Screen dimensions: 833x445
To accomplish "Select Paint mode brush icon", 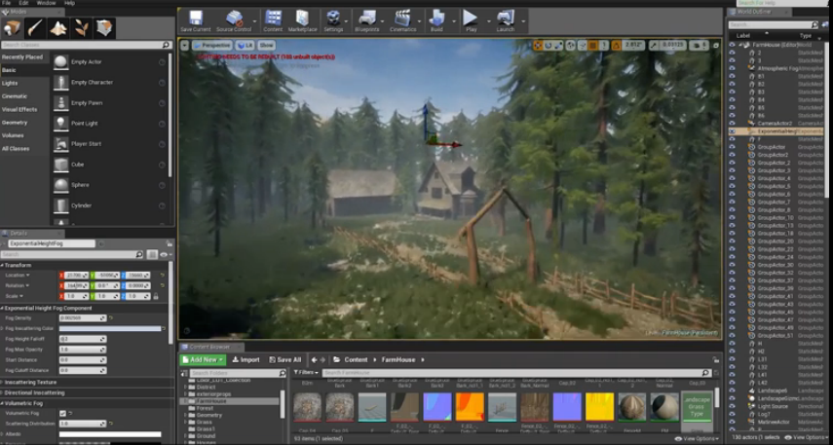I will tap(35, 27).
